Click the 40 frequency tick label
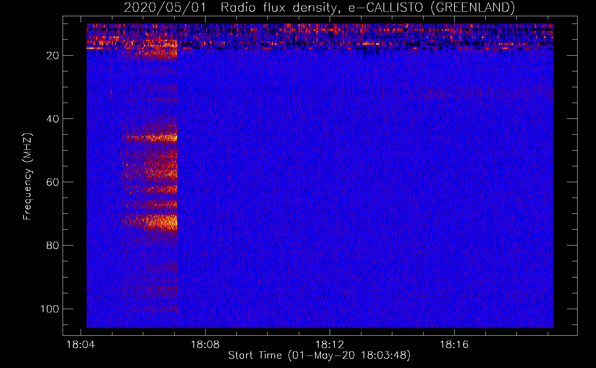The width and height of the screenshot is (596, 368). (x=53, y=119)
